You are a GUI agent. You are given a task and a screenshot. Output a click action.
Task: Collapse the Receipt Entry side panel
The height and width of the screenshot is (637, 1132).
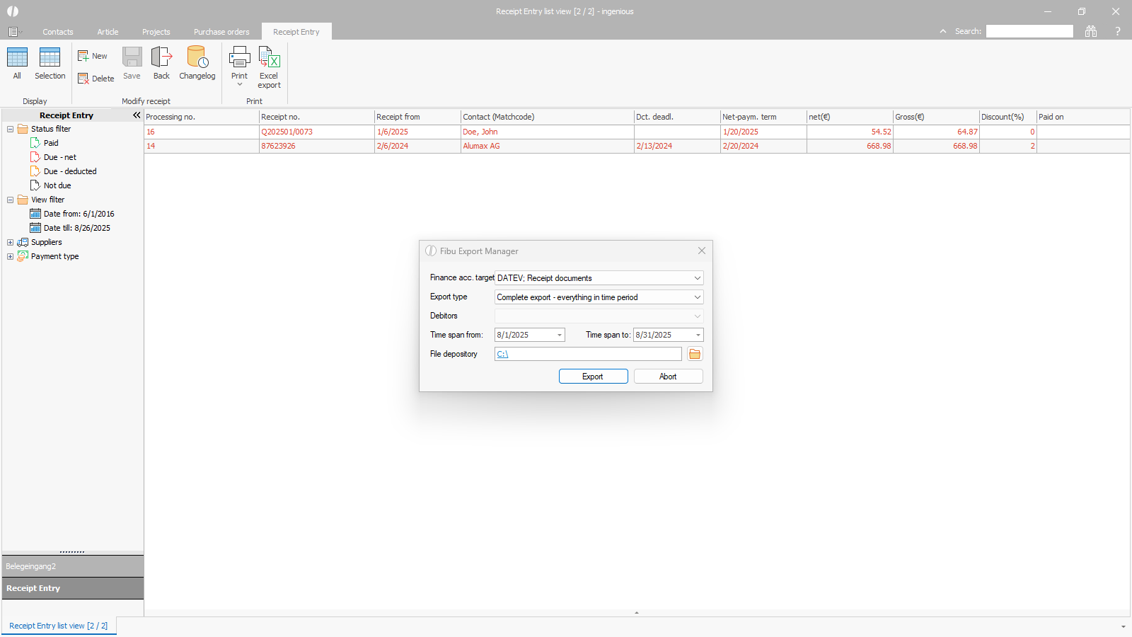[x=137, y=115]
